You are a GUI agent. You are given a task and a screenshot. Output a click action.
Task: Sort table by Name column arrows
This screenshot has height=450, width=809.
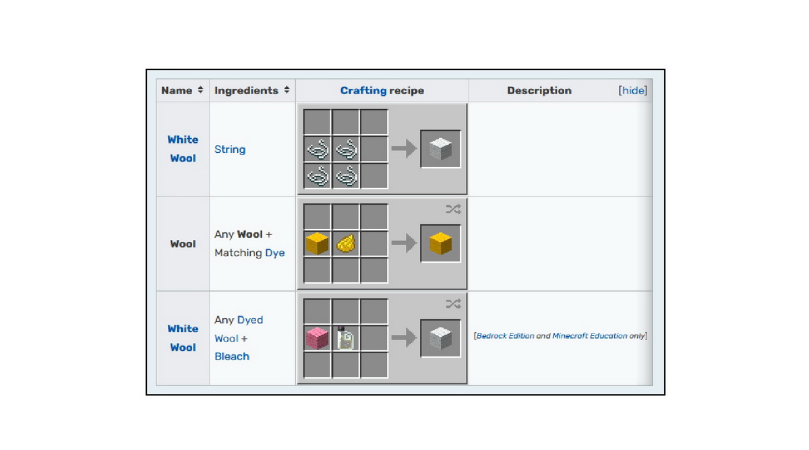click(x=200, y=90)
